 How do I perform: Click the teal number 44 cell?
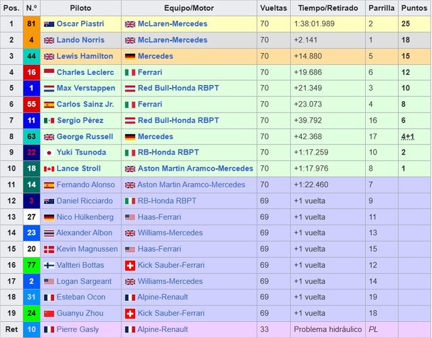(32, 56)
